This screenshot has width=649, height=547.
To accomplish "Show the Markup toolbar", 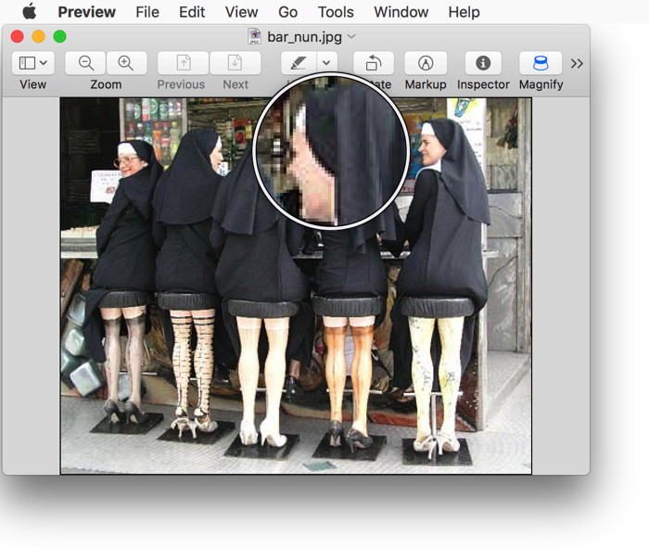I will pyautogui.click(x=426, y=63).
